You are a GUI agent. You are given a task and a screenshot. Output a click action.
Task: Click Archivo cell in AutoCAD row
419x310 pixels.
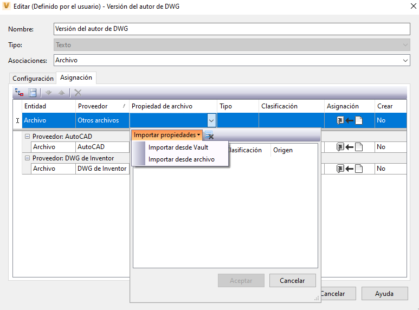pyautogui.click(x=53, y=147)
